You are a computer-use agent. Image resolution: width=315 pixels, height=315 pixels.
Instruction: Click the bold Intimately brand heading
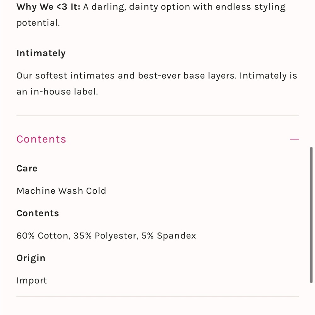tap(41, 54)
